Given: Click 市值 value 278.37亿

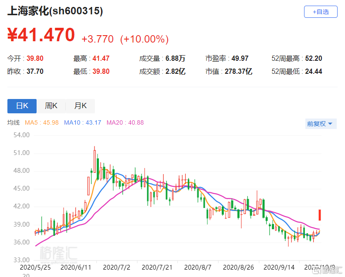Looking at the screenshot, I should pyautogui.click(x=238, y=72).
